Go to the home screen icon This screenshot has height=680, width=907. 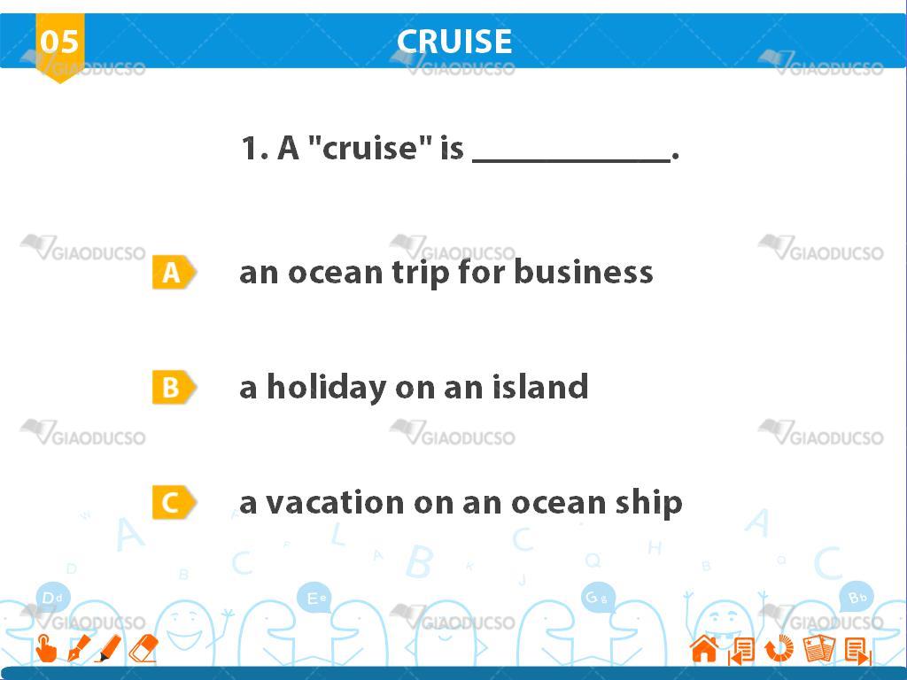pyautogui.click(x=704, y=649)
